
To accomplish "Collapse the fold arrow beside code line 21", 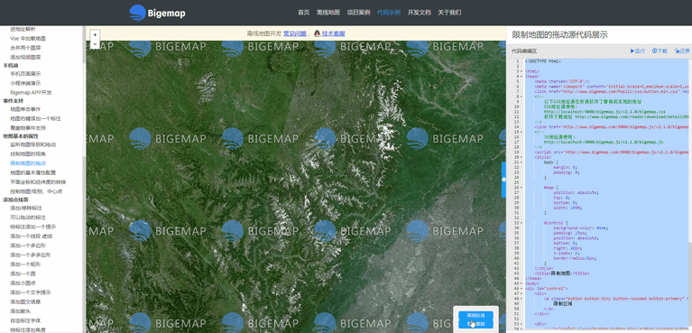I will pos(521,162).
